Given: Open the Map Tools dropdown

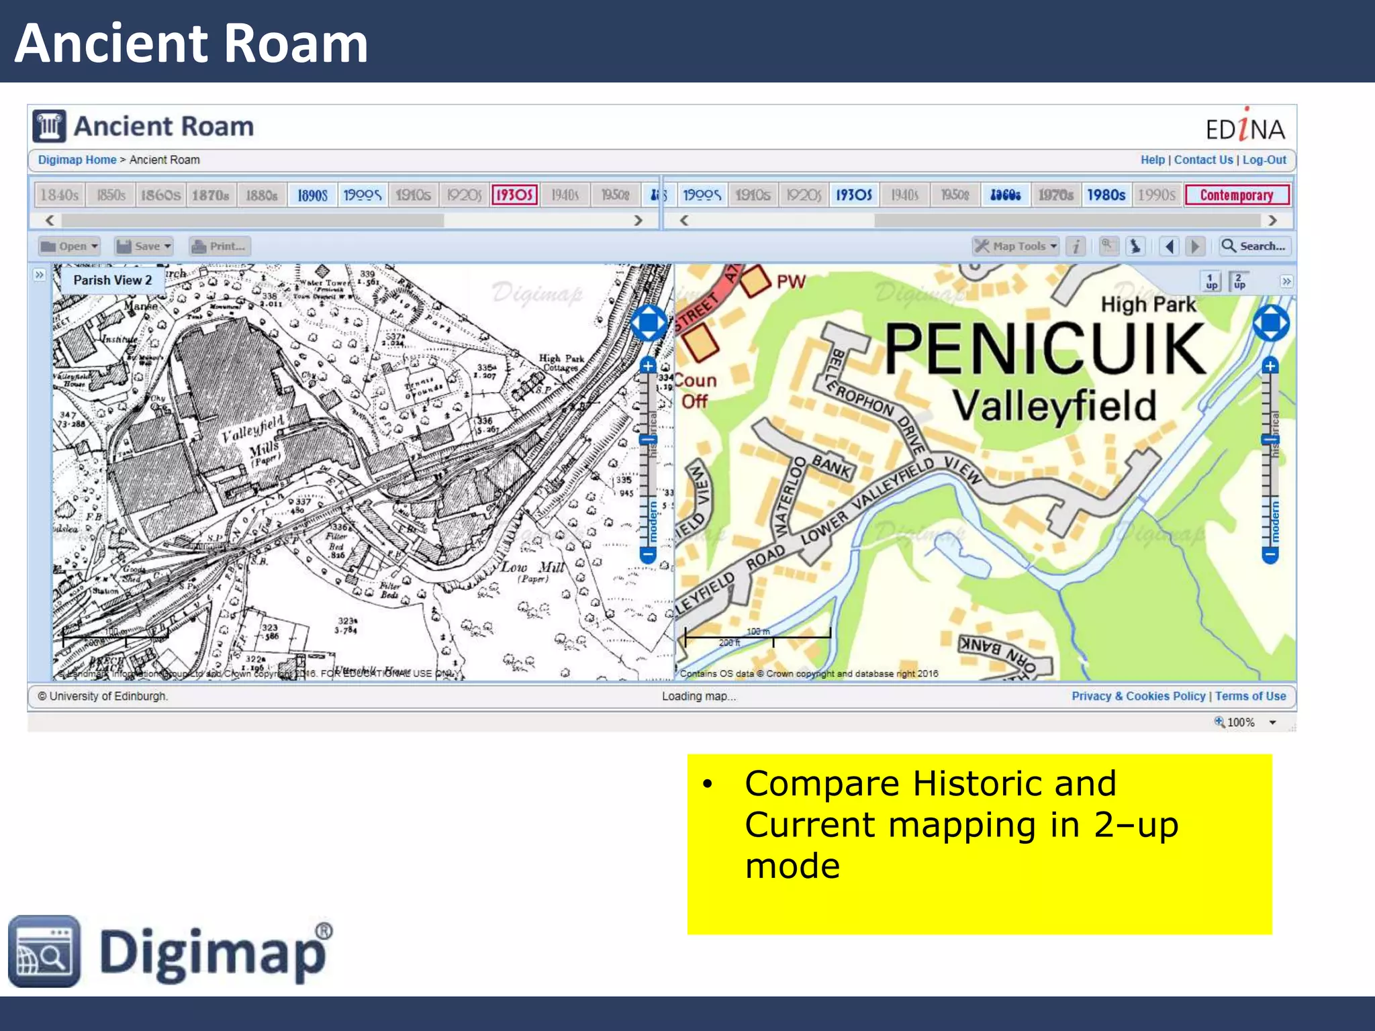Looking at the screenshot, I should (x=1016, y=246).
